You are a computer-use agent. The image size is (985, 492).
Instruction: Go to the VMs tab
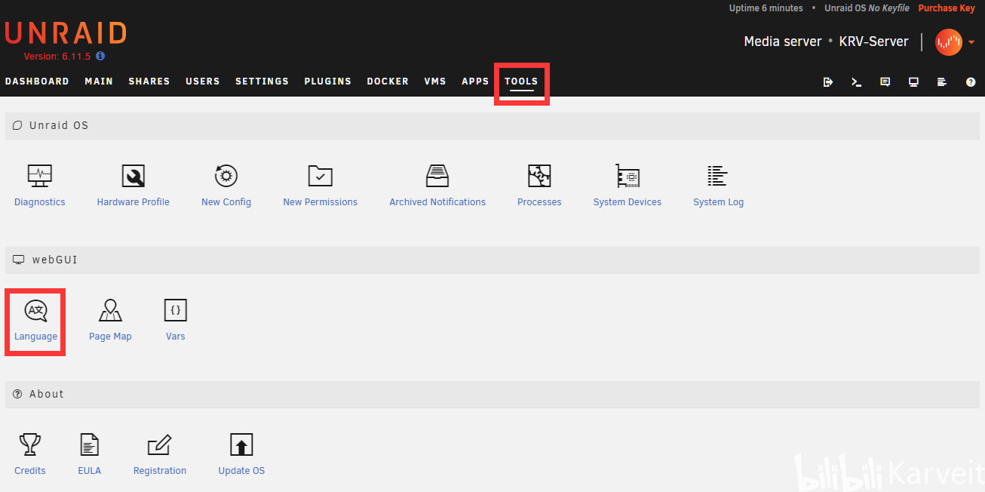[435, 81]
